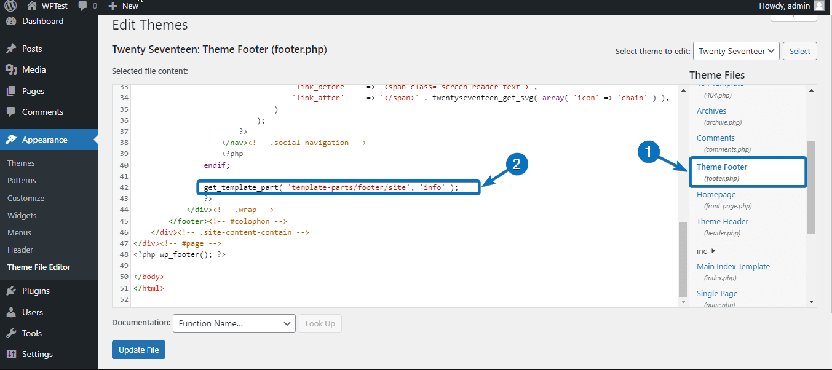Click the Update File button

click(x=139, y=350)
